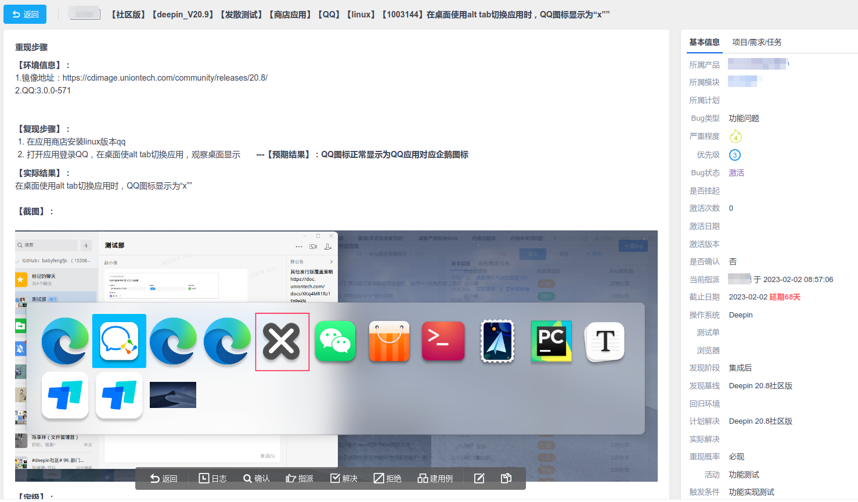Viewport: 858px width, 502px height.
Task: Click the edit pencil icon in bottom toolbar
Action: [x=480, y=478]
